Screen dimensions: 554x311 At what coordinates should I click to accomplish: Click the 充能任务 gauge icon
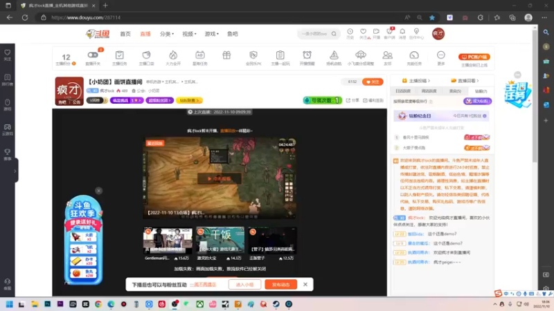[414, 55]
